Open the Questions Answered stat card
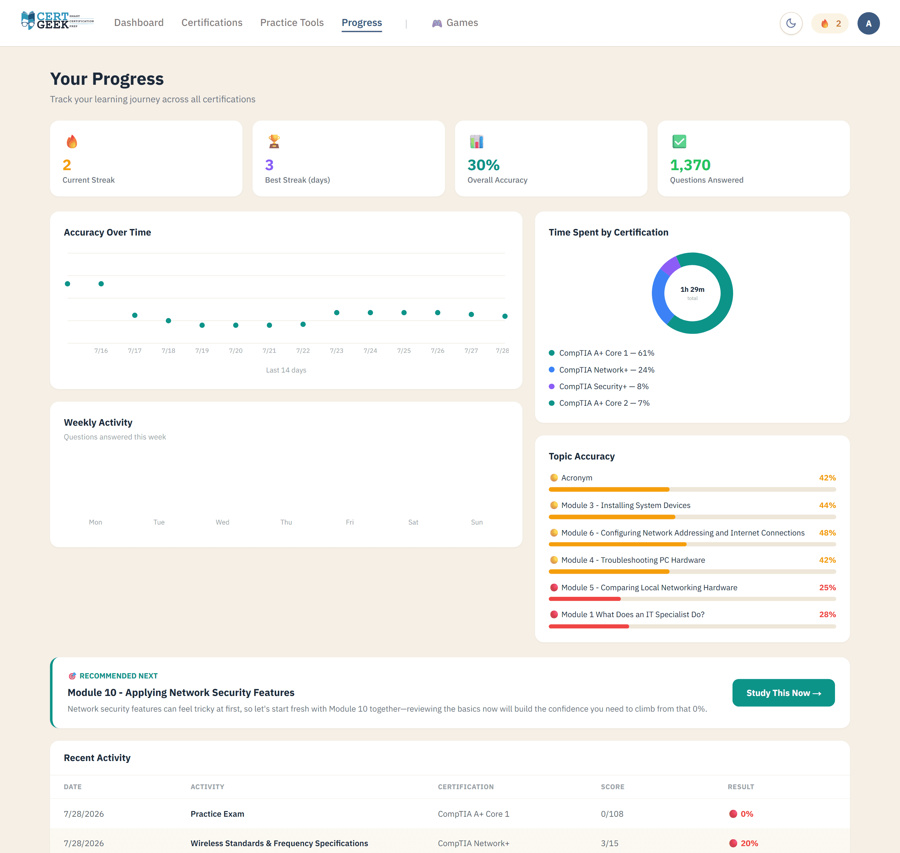This screenshot has height=853, width=900. (753, 158)
